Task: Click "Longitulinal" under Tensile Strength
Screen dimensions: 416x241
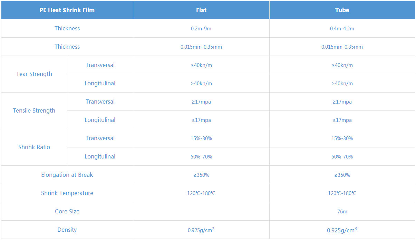Action: point(100,120)
